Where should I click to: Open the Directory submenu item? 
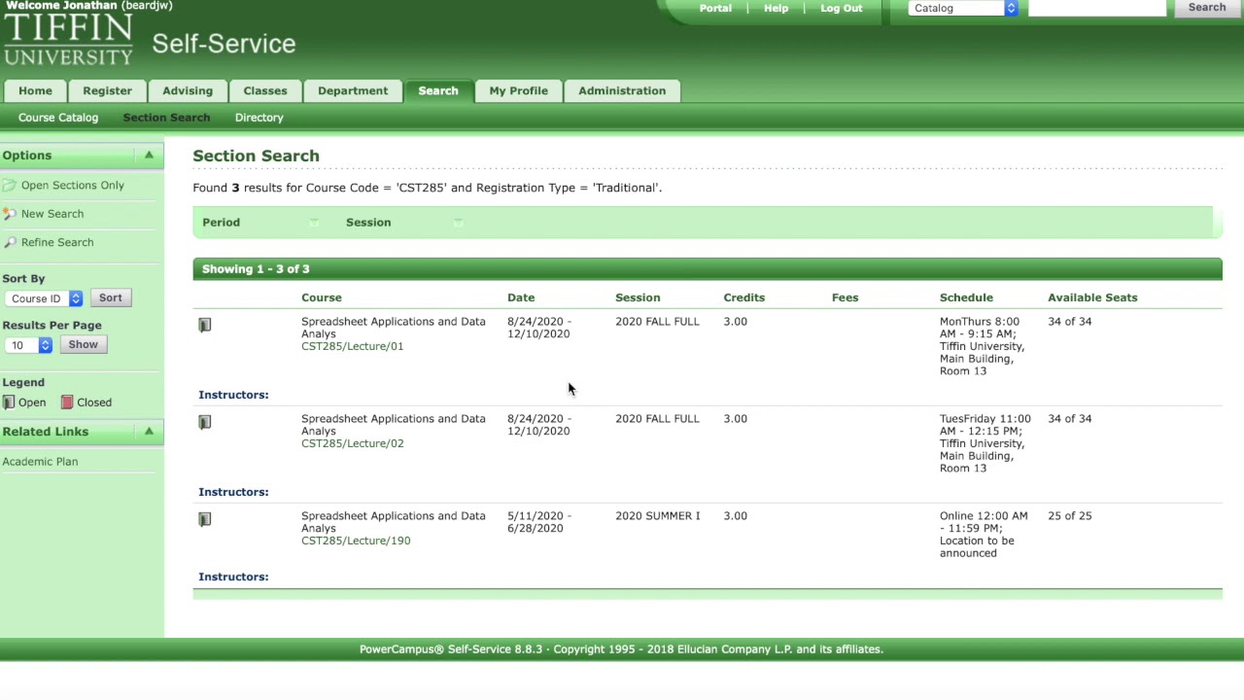click(x=259, y=118)
